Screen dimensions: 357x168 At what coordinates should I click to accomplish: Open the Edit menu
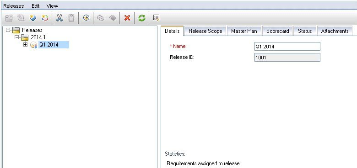[36, 6]
